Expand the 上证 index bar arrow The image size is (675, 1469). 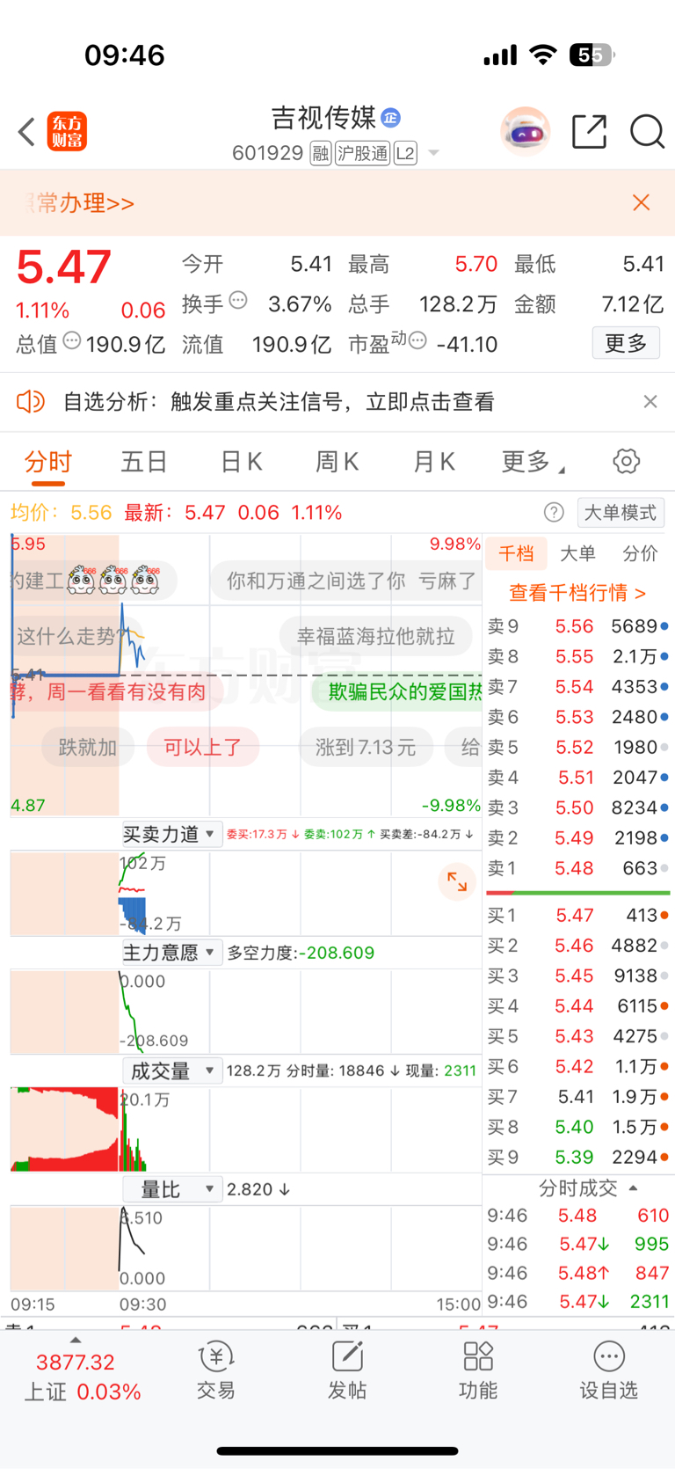coord(76,1340)
